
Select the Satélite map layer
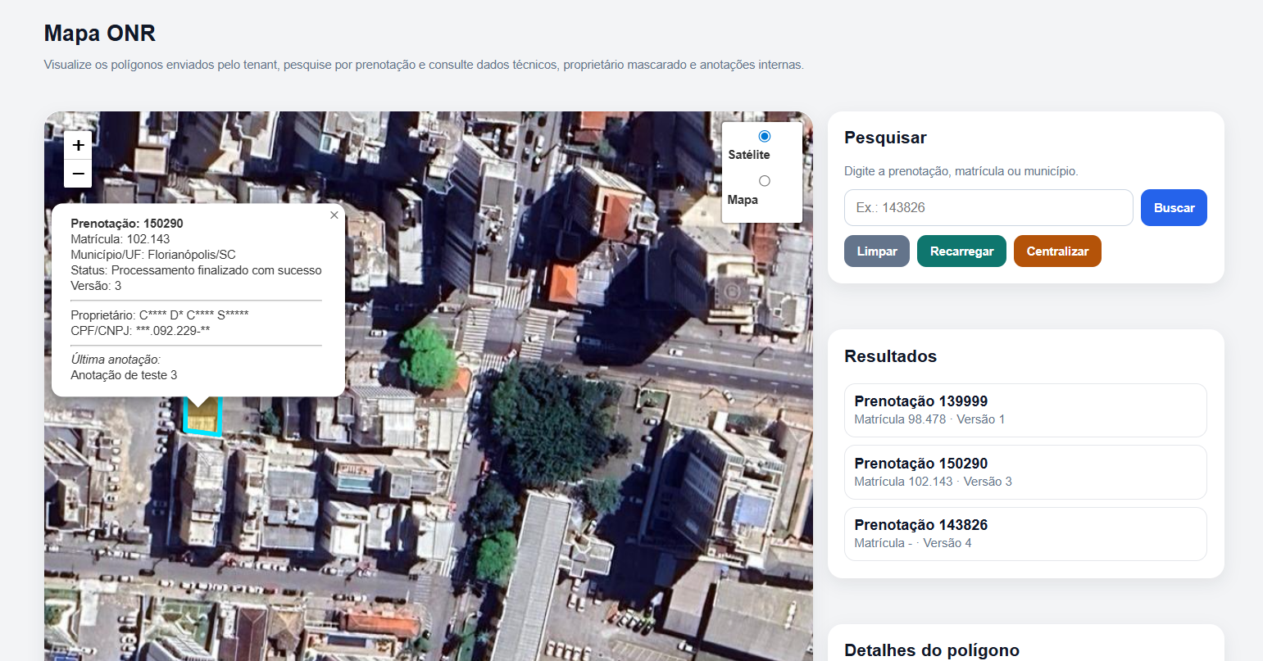click(x=765, y=136)
